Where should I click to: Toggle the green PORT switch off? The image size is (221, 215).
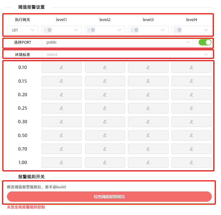pos(205,42)
